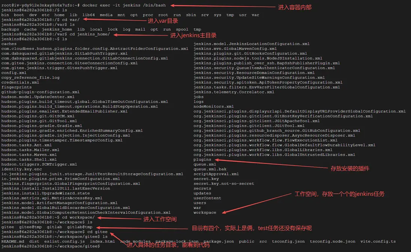This screenshot has height=252, width=411.
Task: Click 'sbin' in the root listing
Action: [x=191, y=15]
